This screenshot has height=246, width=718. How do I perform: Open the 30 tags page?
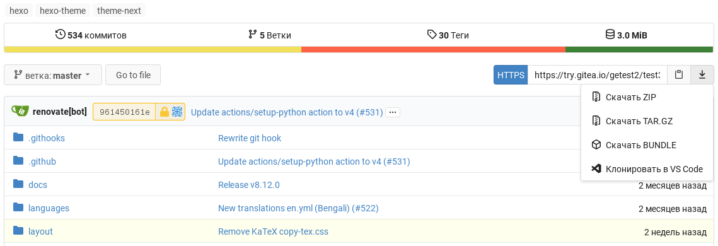(448, 35)
